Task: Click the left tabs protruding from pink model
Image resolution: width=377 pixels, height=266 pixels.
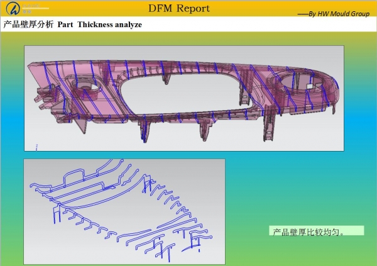Action: pos(44,101)
